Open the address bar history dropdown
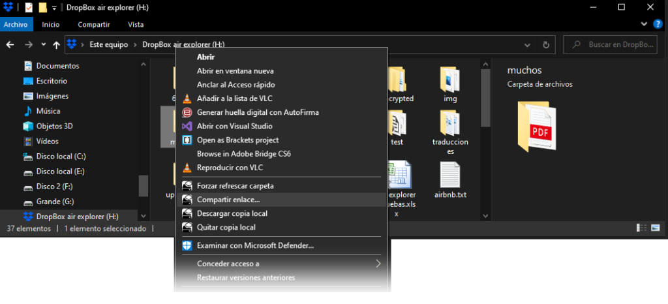Image resolution: width=668 pixels, height=304 pixels. click(x=527, y=45)
